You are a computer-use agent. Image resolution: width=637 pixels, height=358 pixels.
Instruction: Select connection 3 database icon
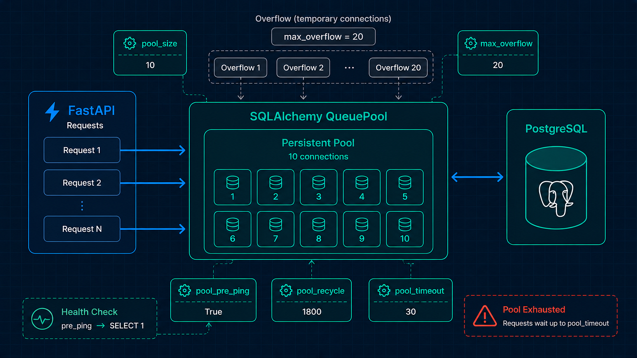click(318, 183)
